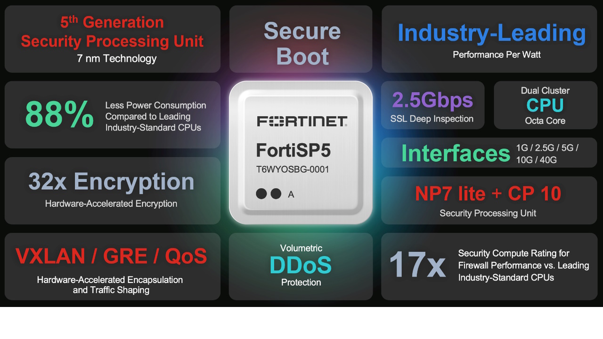603x339 pixels.
Task: Toggle the letter A marker on the chip
Action: [x=291, y=194]
